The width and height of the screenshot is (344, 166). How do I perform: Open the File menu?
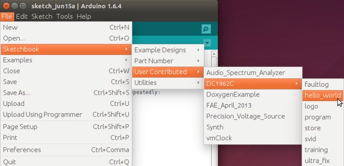click(x=7, y=16)
